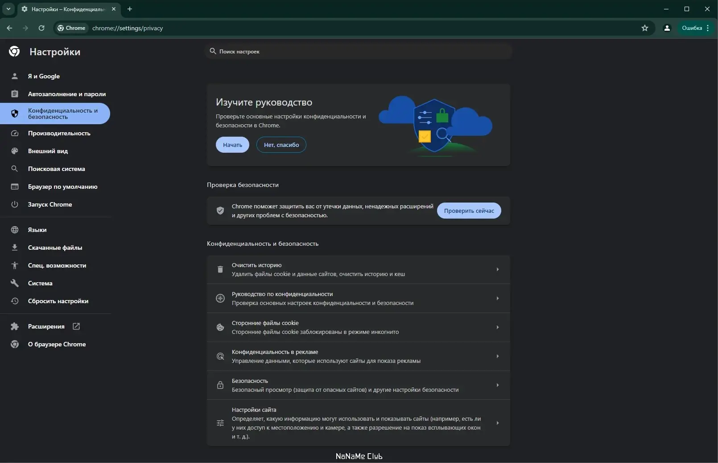Dismiss the guide with Нет, спасибо
This screenshot has width=718, height=463.
click(x=281, y=145)
